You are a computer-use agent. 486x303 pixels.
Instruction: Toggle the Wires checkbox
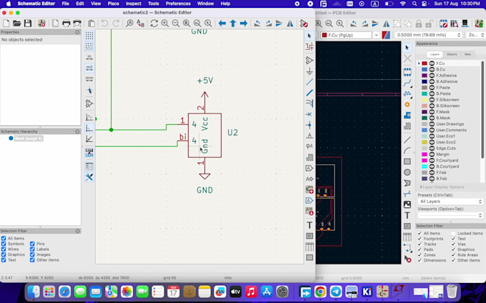tap(4, 249)
